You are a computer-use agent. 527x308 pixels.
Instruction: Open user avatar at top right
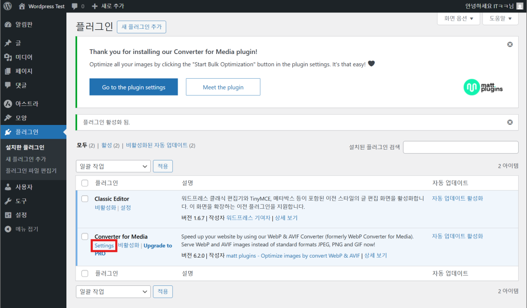(x=520, y=6)
